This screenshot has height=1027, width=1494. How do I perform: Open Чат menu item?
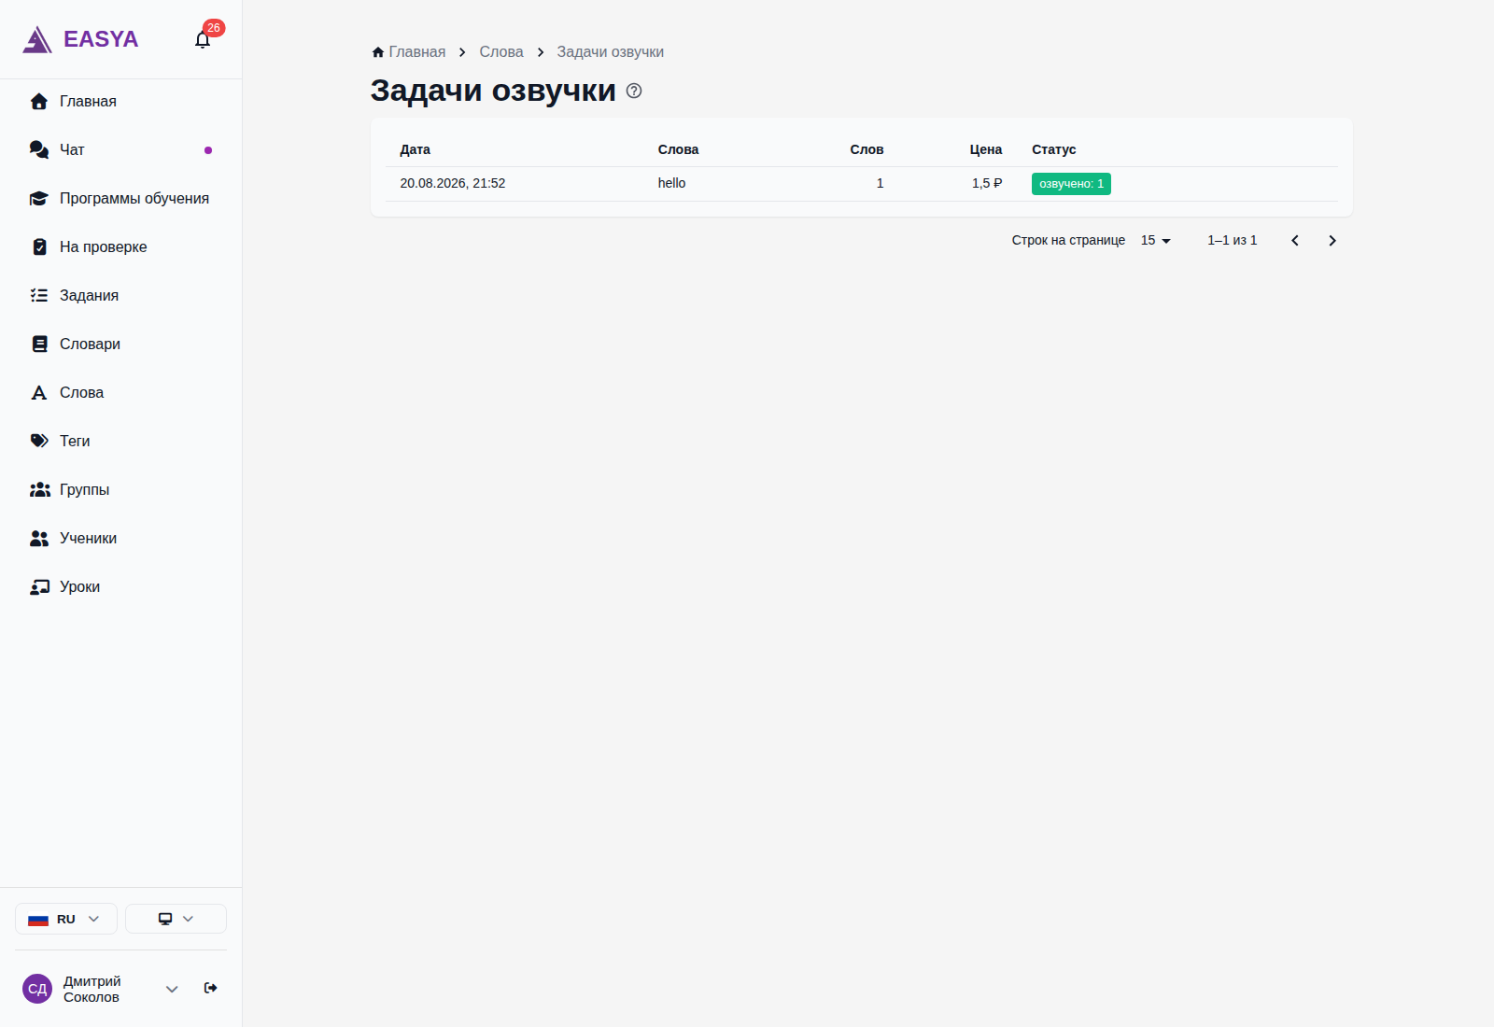(x=120, y=149)
